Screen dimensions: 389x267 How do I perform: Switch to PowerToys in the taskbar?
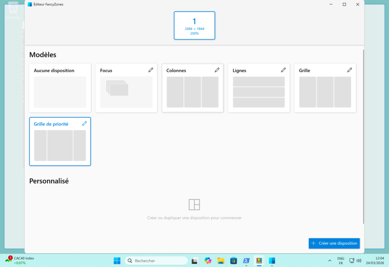tap(259, 261)
